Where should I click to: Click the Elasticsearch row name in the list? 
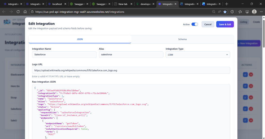pos(17,74)
